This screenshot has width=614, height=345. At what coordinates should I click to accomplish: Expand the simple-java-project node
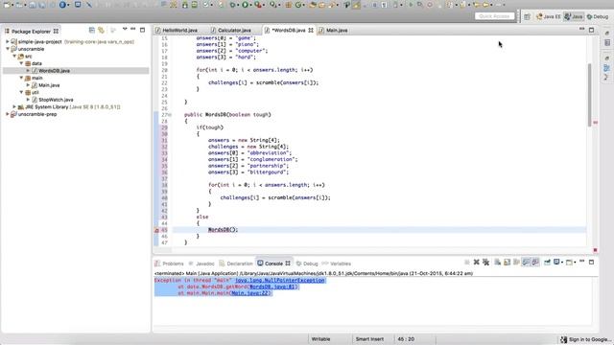[8, 41]
